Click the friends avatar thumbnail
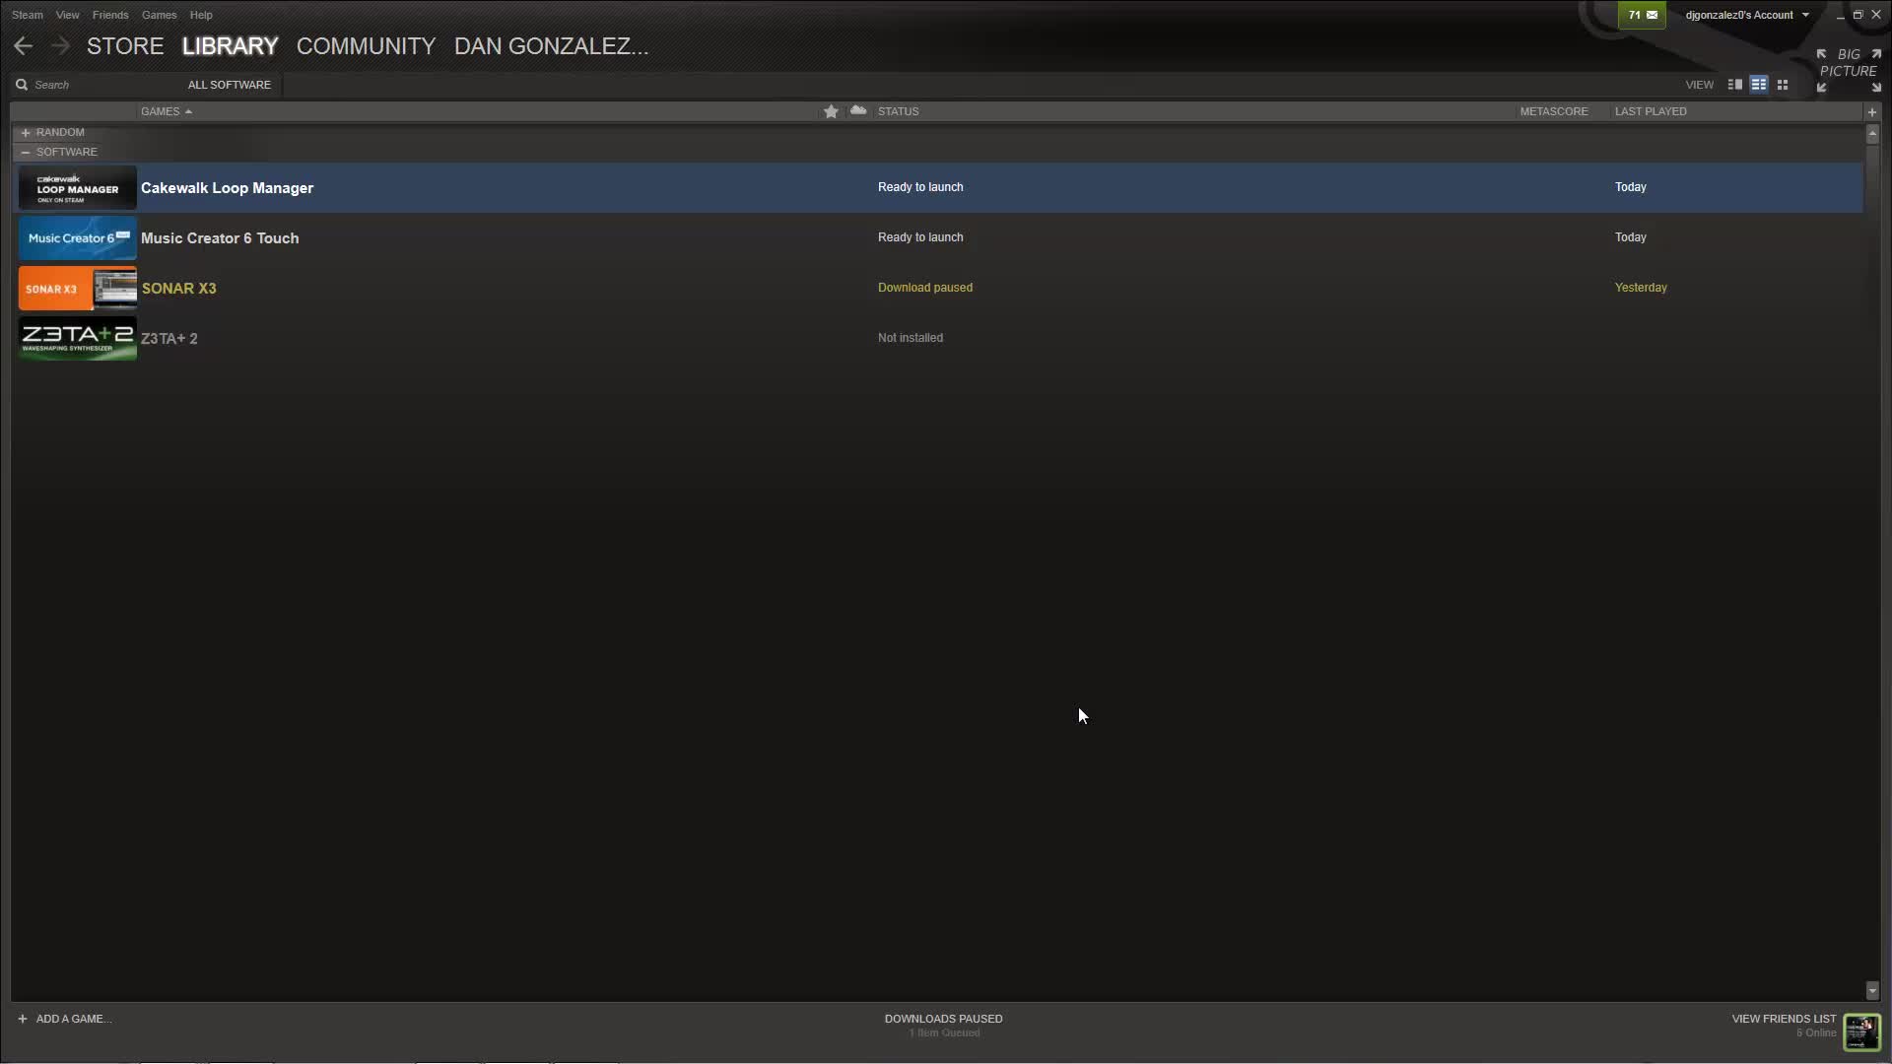The width and height of the screenshot is (1892, 1064). click(x=1861, y=1031)
